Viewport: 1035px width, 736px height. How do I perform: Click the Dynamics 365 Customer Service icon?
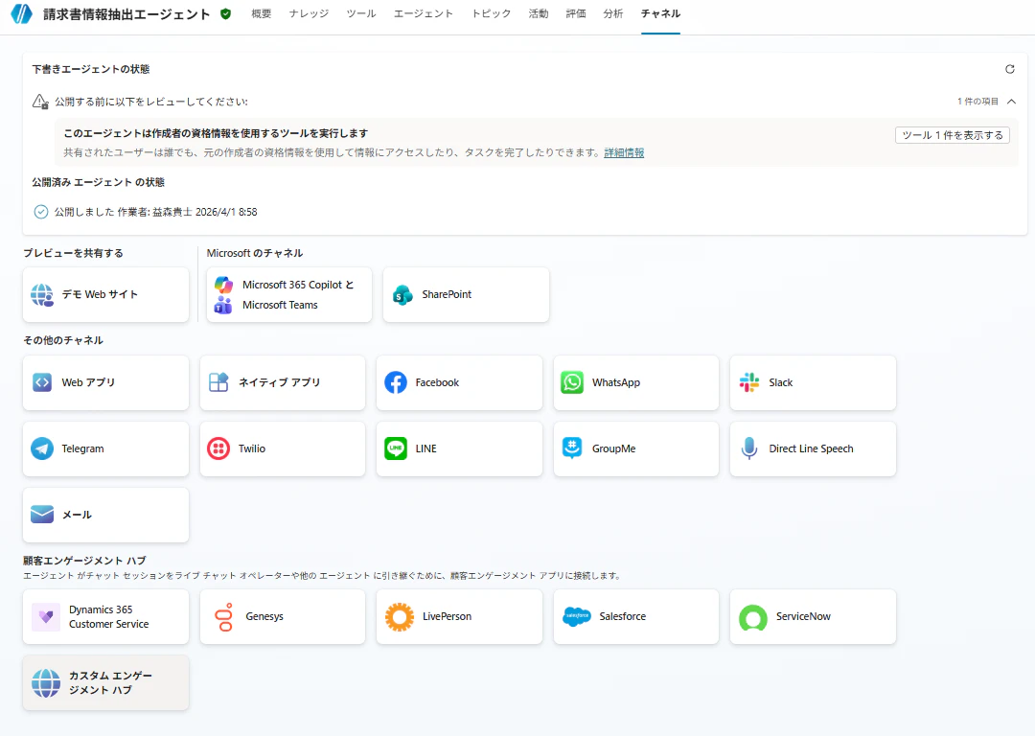pyautogui.click(x=46, y=617)
